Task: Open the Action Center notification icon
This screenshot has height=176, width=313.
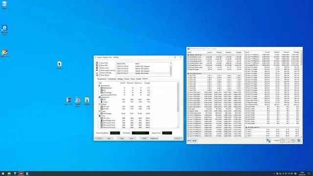Action: (x=309, y=174)
